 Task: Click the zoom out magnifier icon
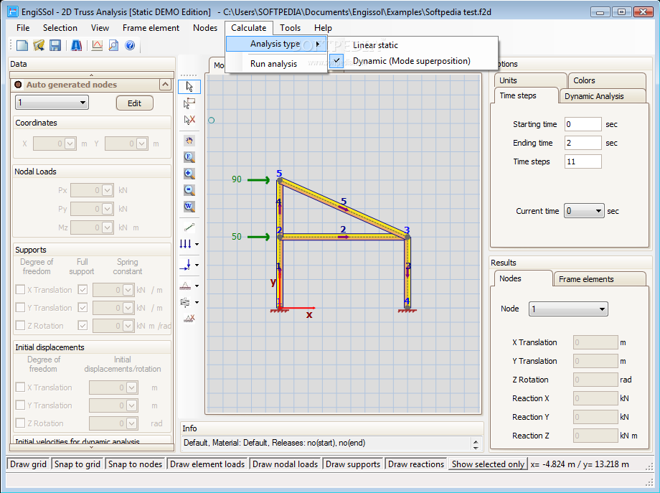tap(189, 190)
